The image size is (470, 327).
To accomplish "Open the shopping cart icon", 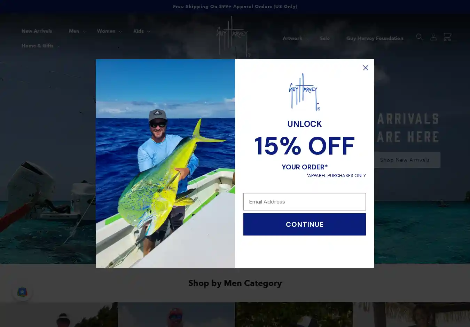I will [x=447, y=37].
